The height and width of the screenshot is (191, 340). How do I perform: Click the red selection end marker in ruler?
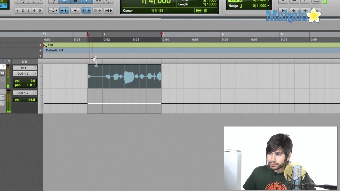(161, 34)
